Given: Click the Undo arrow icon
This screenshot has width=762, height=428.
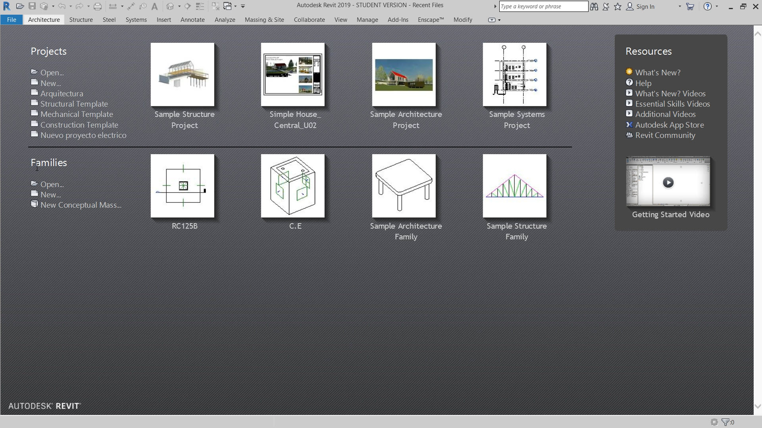Looking at the screenshot, I should pos(62,6).
